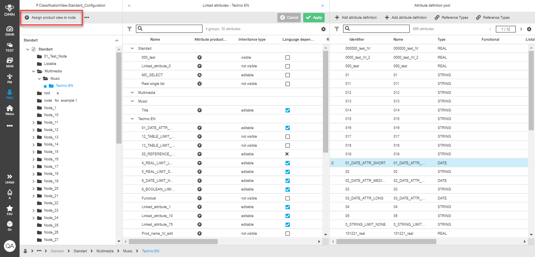Select Techno EN in the breadcrumb bar

[x=150, y=251]
